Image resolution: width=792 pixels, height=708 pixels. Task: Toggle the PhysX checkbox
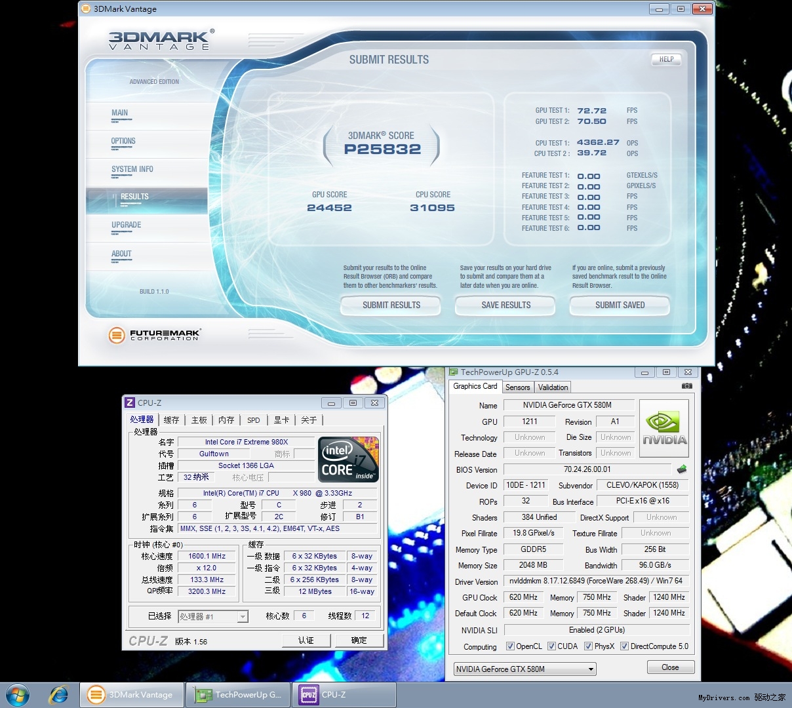point(588,646)
